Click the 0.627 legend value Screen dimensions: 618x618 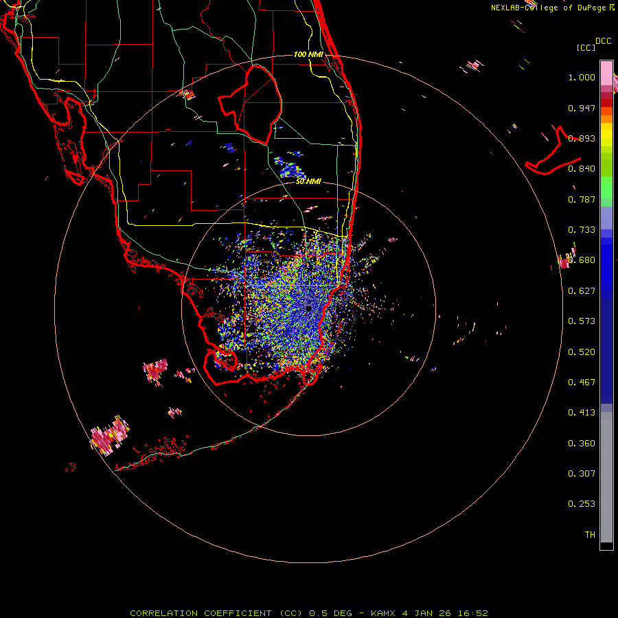[582, 291]
